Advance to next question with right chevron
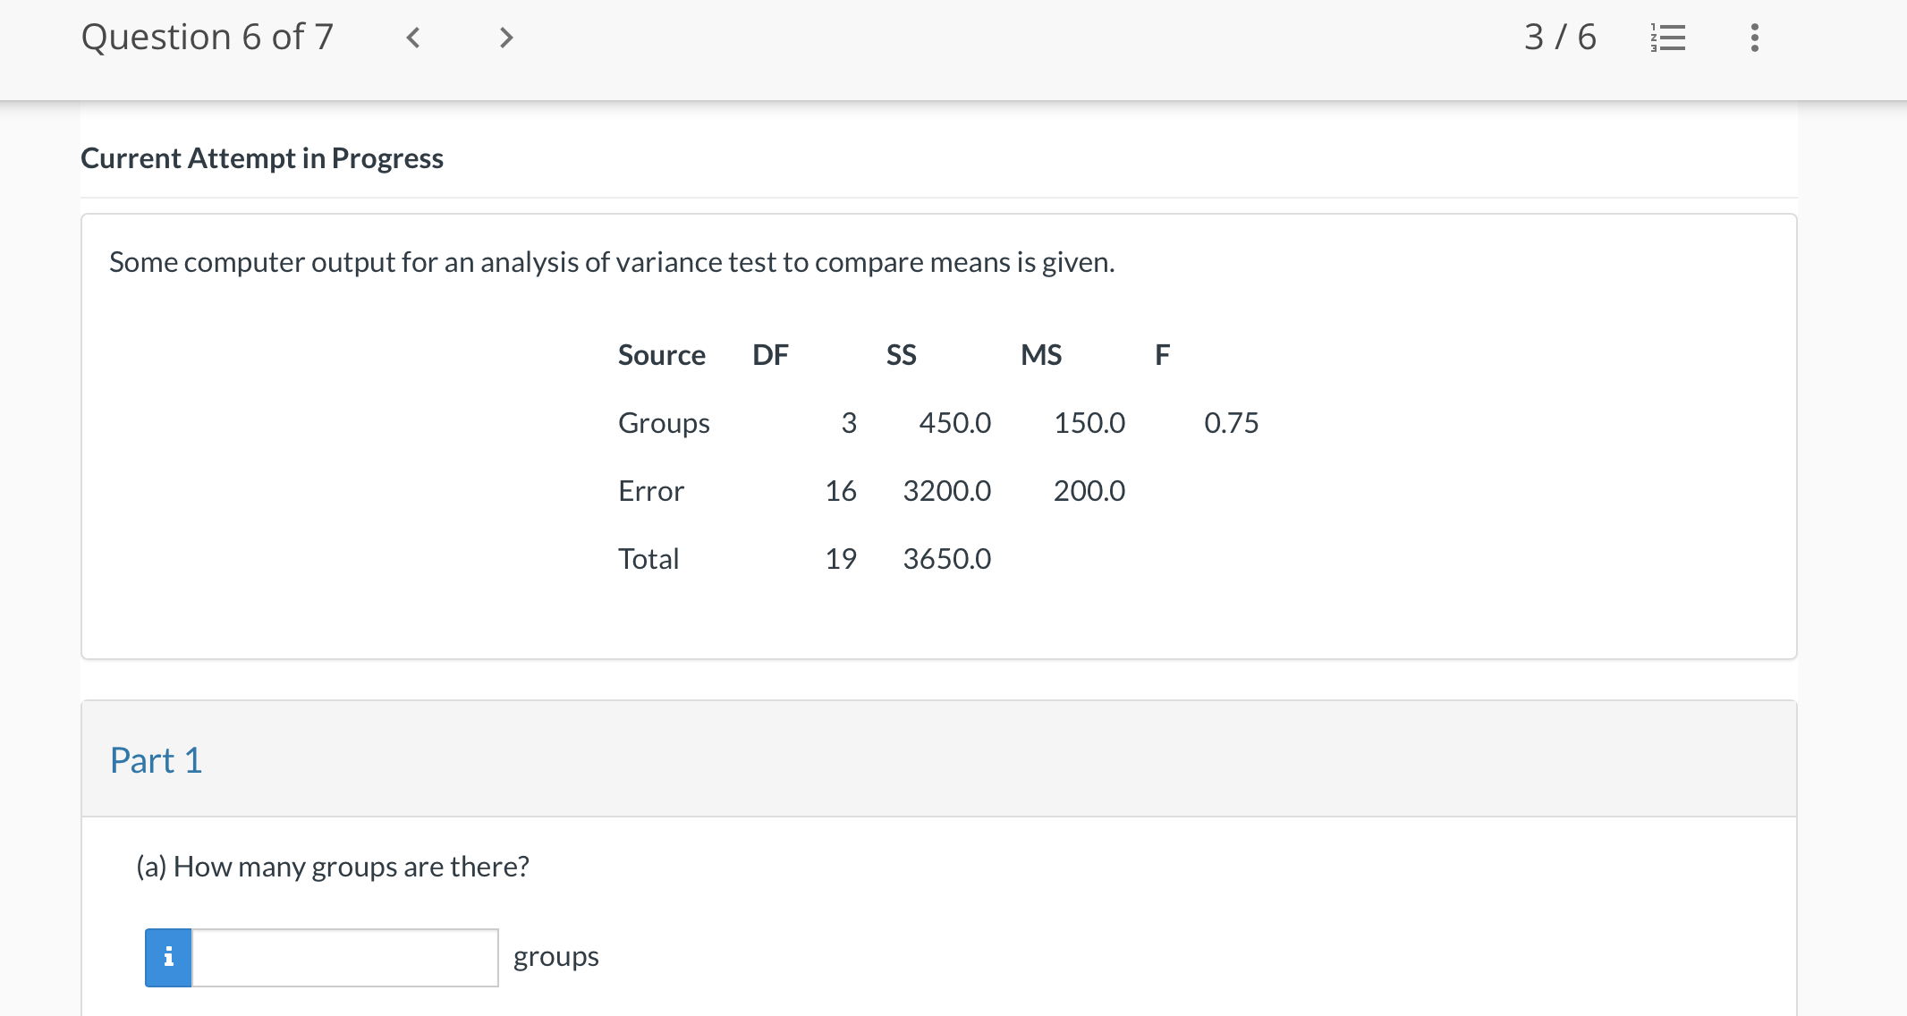 pos(506,38)
